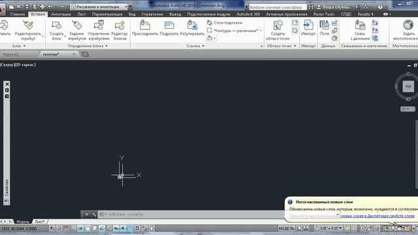Click Создать облако точек button

pyautogui.click(x=278, y=31)
